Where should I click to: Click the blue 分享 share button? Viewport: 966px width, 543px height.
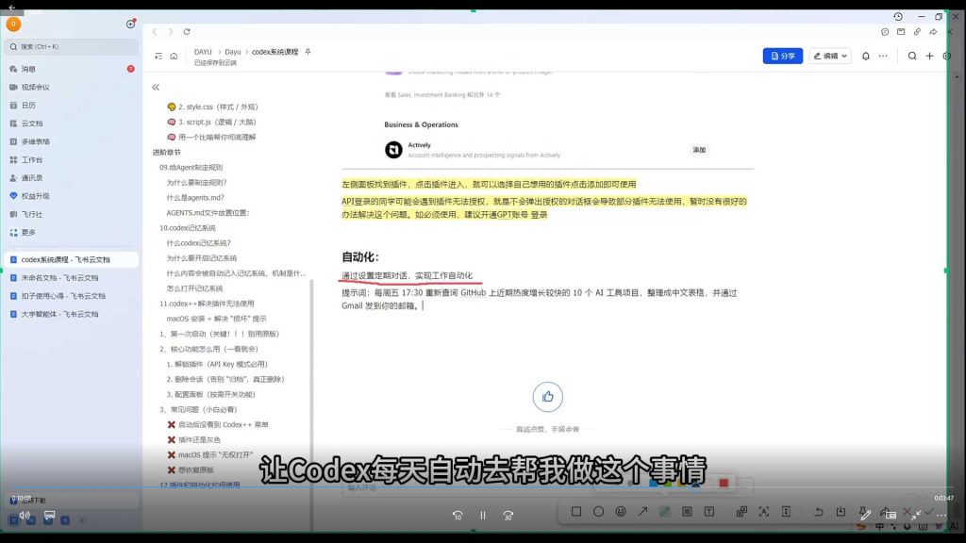point(782,56)
